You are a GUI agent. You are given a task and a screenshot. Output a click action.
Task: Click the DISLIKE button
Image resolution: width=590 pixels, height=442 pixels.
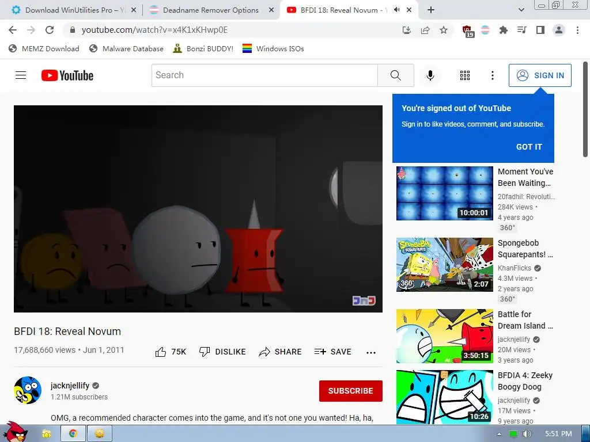point(222,352)
